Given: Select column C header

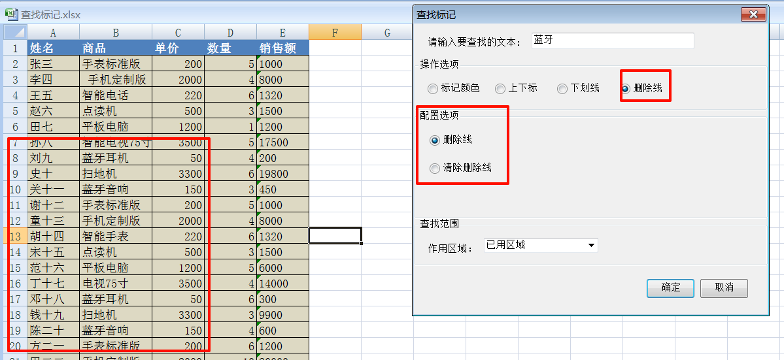Looking at the screenshot, I should pyautogui.click(x=178, y=33).
